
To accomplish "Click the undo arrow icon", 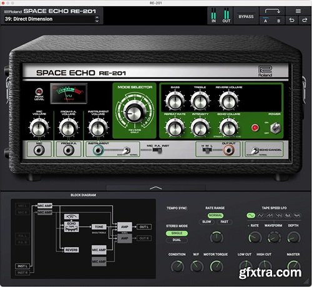I will [291, 20].
